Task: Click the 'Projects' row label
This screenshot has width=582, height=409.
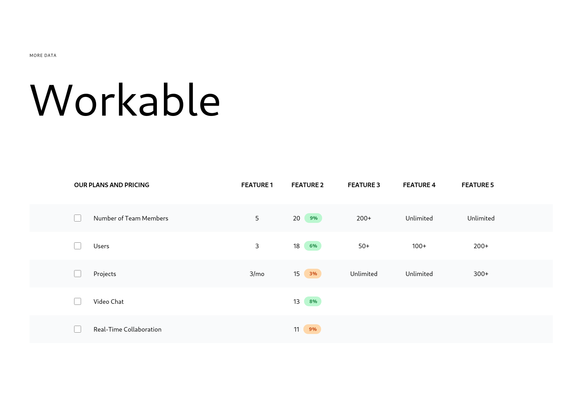Action: pyautogui.click(x=105, y=274)
